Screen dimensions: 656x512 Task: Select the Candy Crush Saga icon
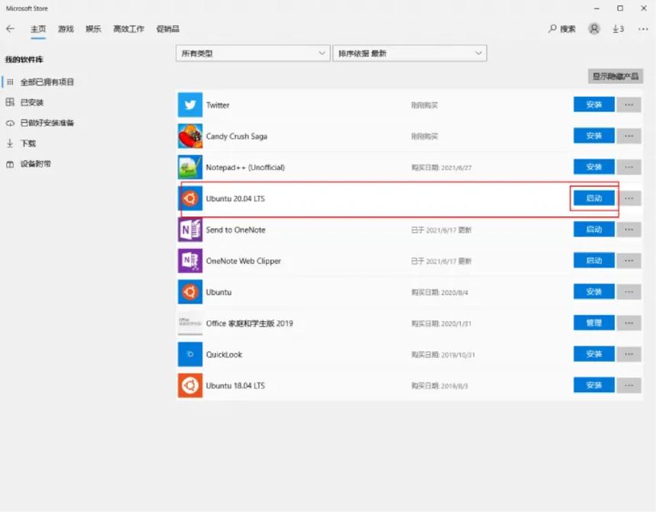(x=189, y=136)
